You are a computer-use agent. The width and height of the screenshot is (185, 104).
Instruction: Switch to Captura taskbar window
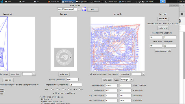tap(82, 1)
